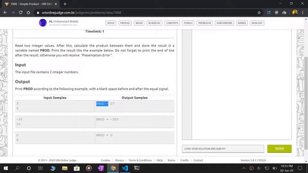Open the FAQs footer link
Viewport: 308px width, 173px height.
tap(160, 160)
